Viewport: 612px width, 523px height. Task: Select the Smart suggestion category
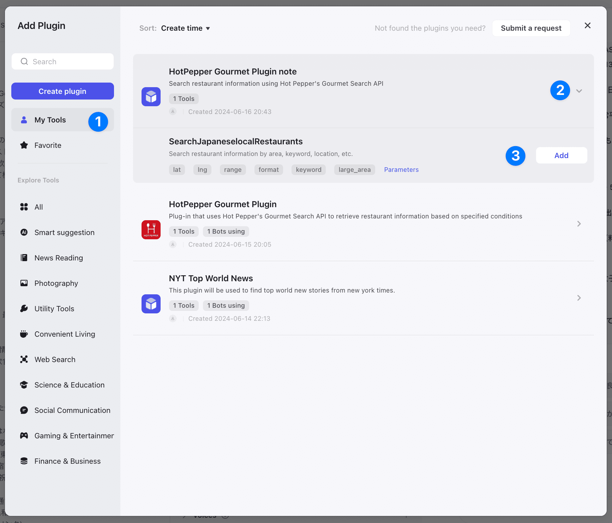pos(64,233)
